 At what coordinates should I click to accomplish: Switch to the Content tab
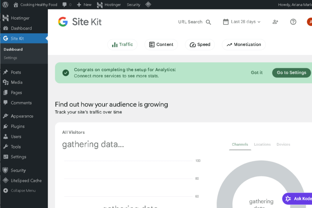161,44
